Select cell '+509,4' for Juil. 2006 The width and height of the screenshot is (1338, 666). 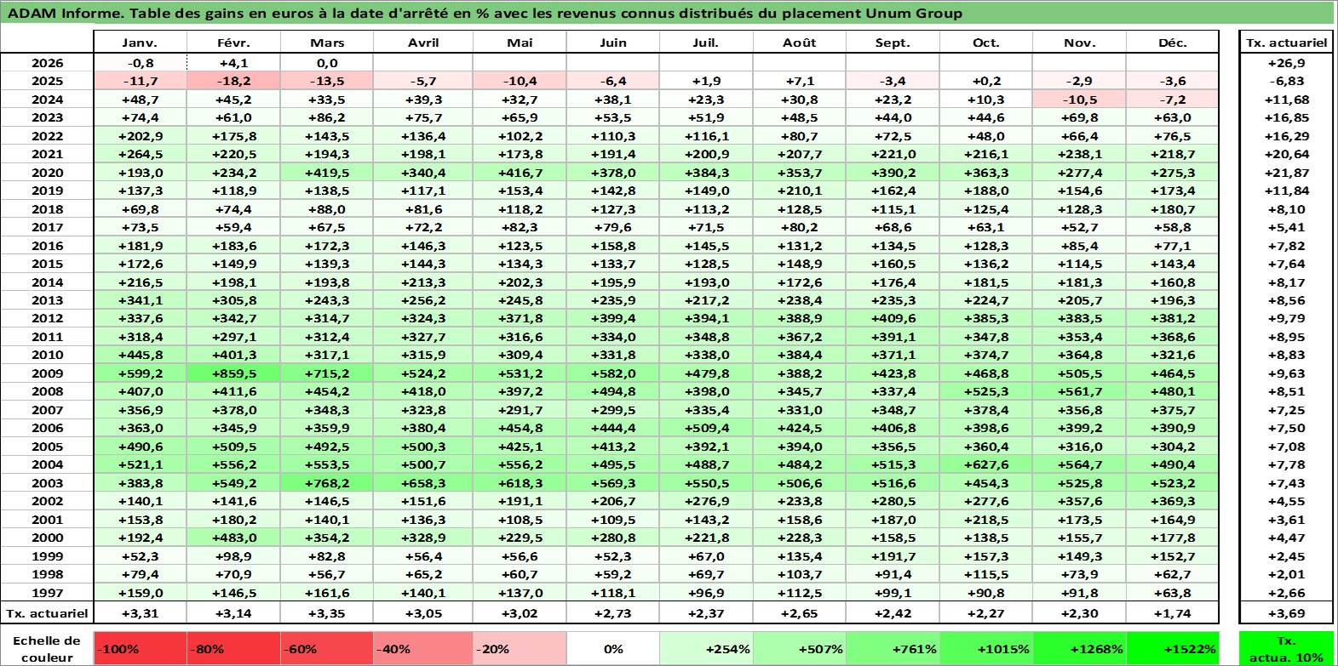[x=706, y=428]
